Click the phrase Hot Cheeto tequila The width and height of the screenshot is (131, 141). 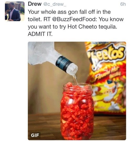[x=92, y=27]
